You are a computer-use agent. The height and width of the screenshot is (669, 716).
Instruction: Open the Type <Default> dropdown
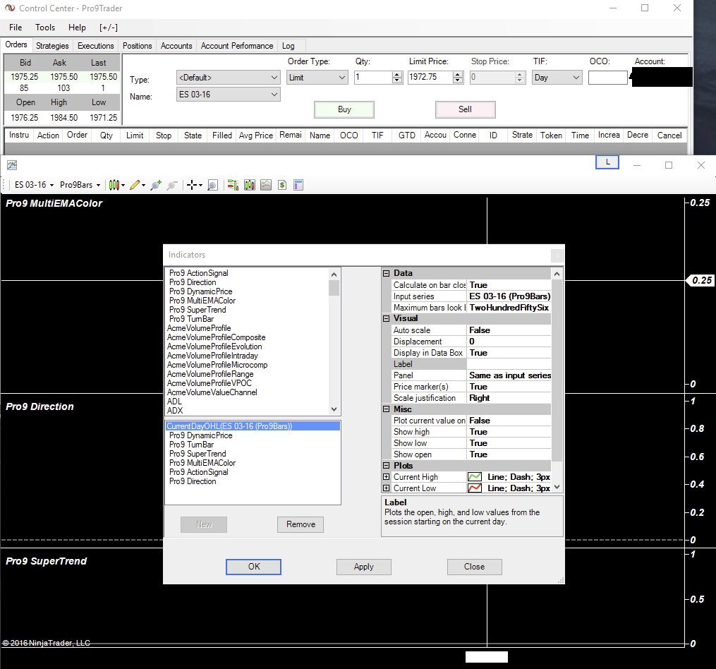[x=229, y=78]
